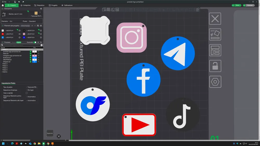This screenshot has height=146, width=260.
Task: Toggle Avanzato advanced mode switch
Action: pyautogui.click(x=35, y=42)
